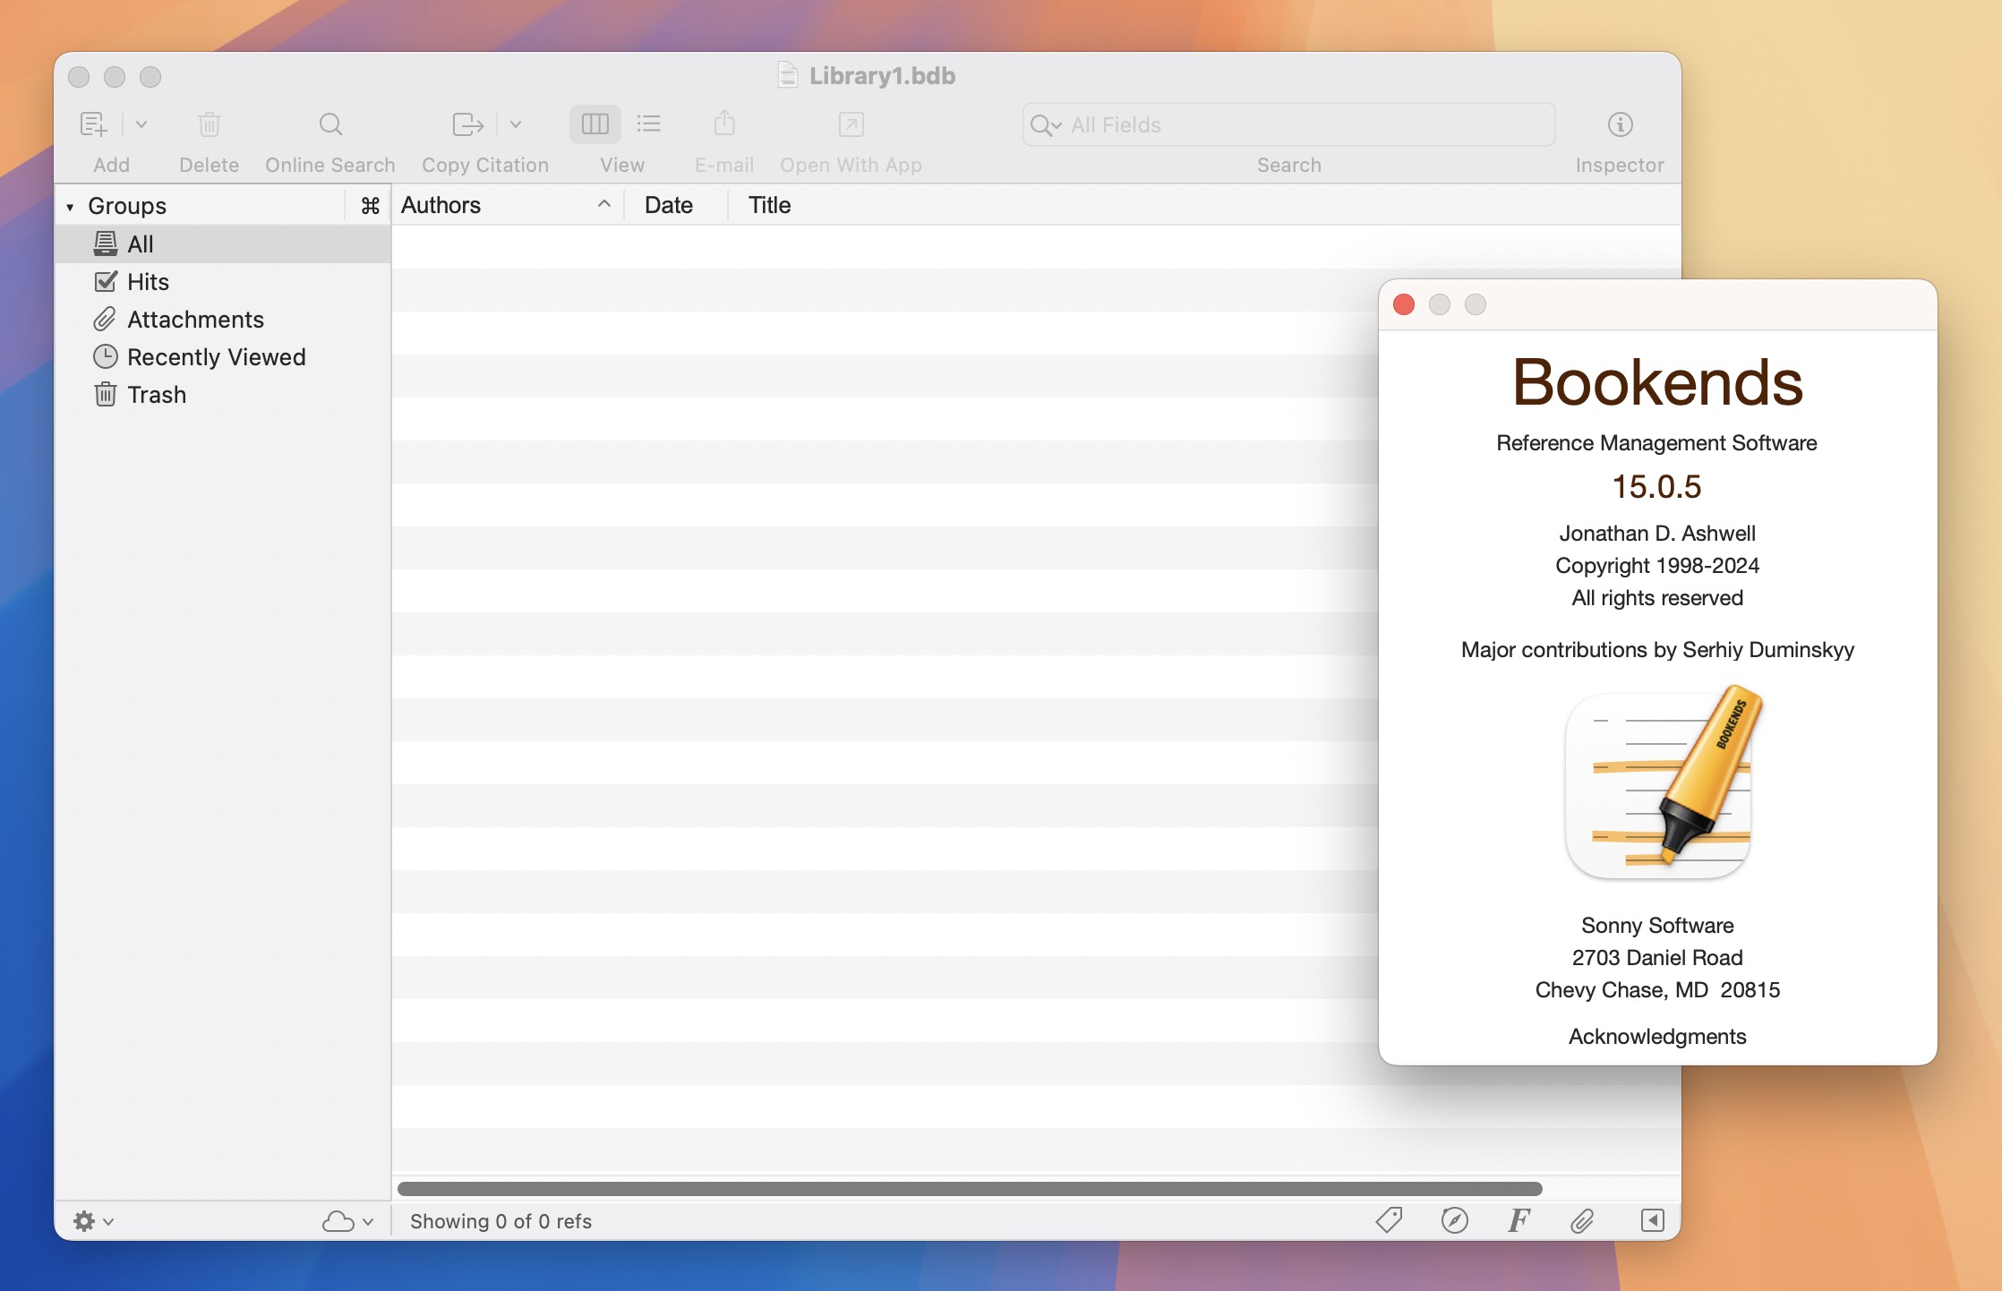2002x1291 pixels.
Task: Click the "Sonny Software" text
Action: click(1657, 925)
